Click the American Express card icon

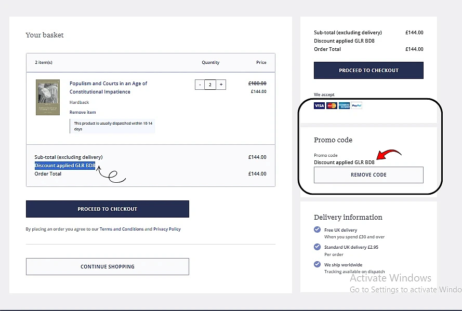(x=344, y=105)
